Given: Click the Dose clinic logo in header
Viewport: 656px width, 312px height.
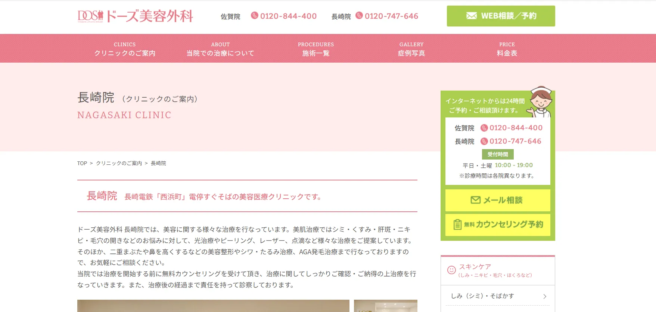Looking at the screenshot, I should coord(135,16).
